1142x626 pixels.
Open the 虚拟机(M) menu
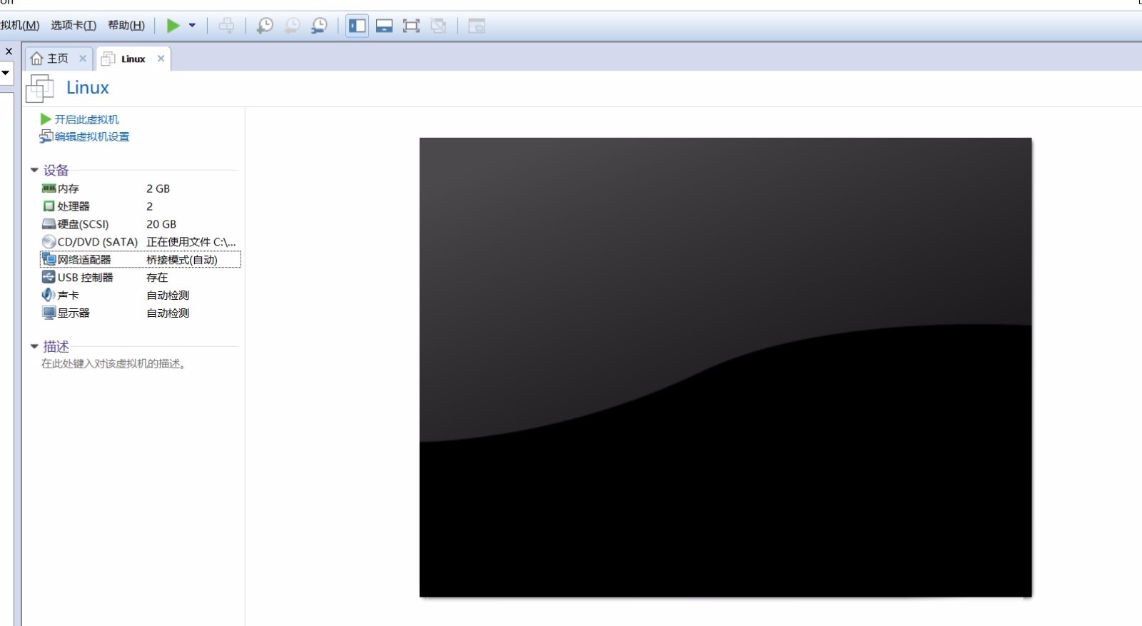point(19,26)
